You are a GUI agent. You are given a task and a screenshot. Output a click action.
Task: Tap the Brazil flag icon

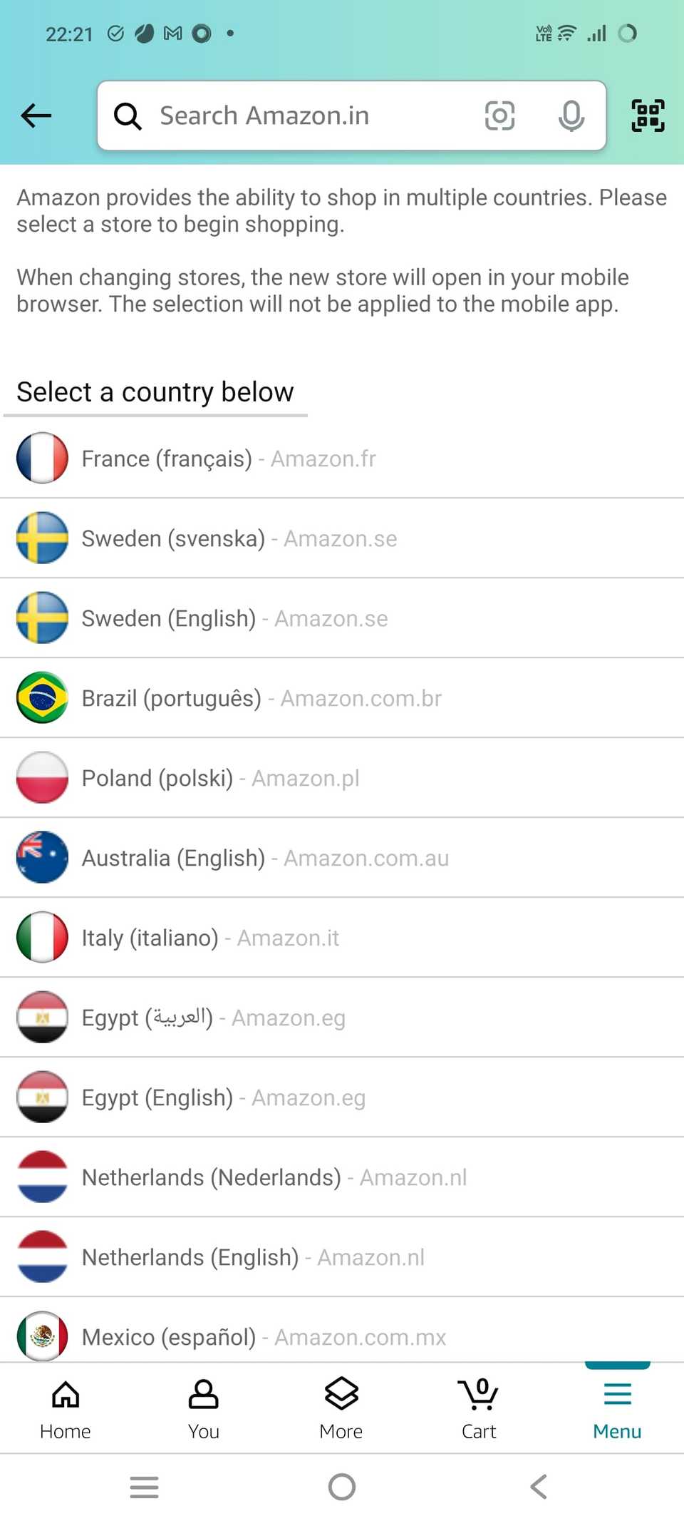pyautogui.click(x=42, y=697)
